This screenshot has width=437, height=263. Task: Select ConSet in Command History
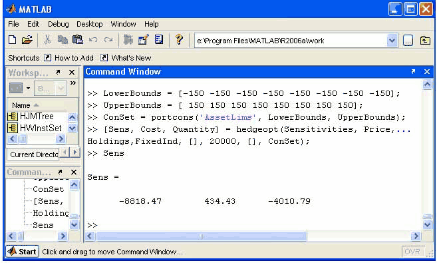tap(49, 189)
